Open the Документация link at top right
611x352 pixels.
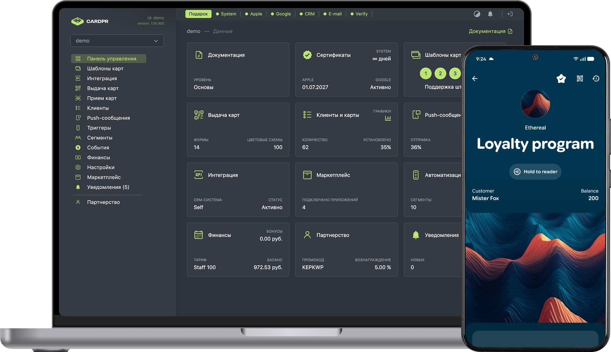click(491, 31)
